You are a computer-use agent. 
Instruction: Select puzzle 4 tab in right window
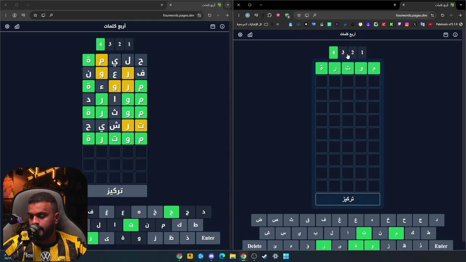[x=333, y=52]
